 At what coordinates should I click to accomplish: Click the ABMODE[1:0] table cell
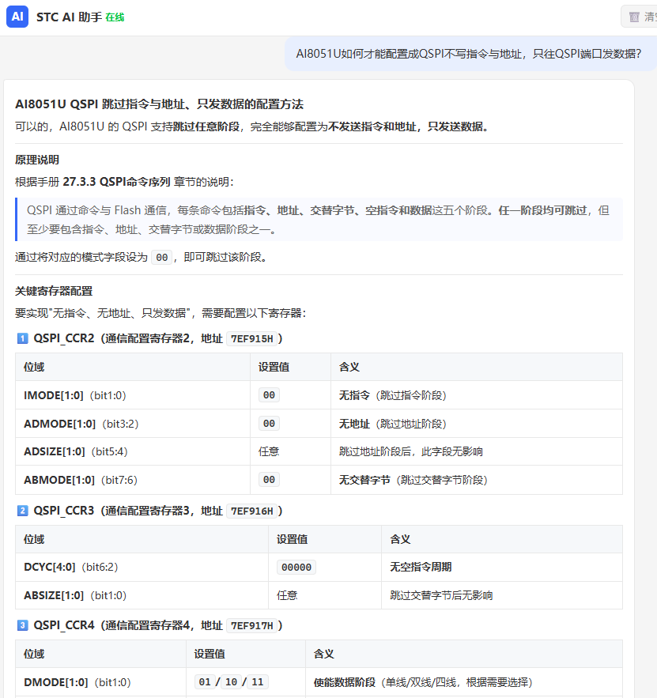(x=133, y=480)
